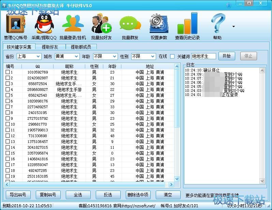Click the expiry date status text
This screenshot has width=272, height=210.
coord(27,206)
